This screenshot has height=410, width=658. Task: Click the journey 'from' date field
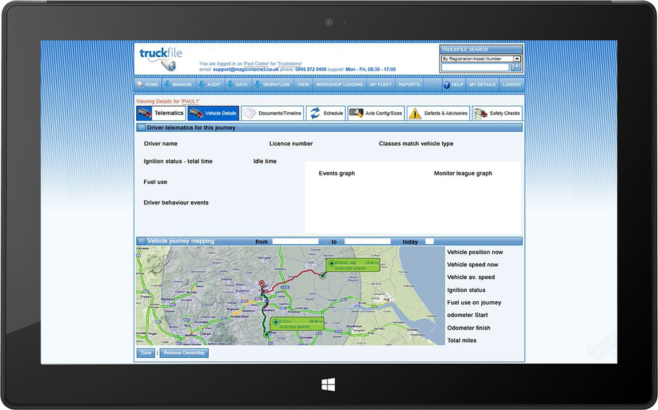point(295,242)
